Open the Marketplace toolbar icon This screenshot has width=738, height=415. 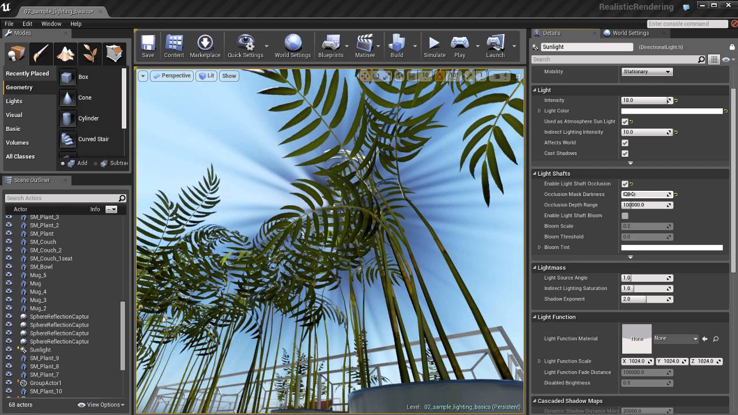coord(205,46)
